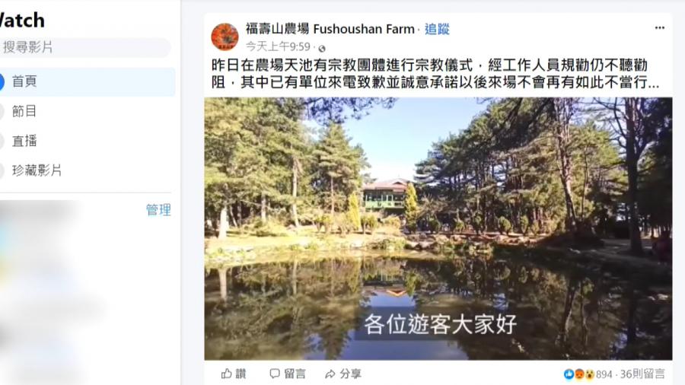685x385 pixels.
Task: Click the 894 reactions count
Action: (x=604, y=374)
